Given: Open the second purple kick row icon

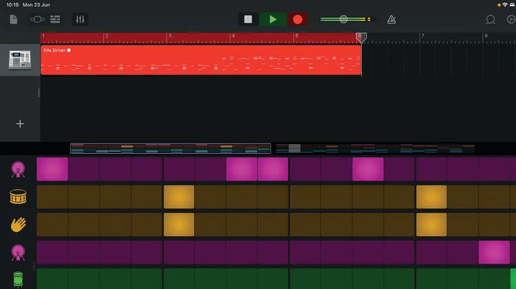Looking at the screenshot, I should click(18, 253).
